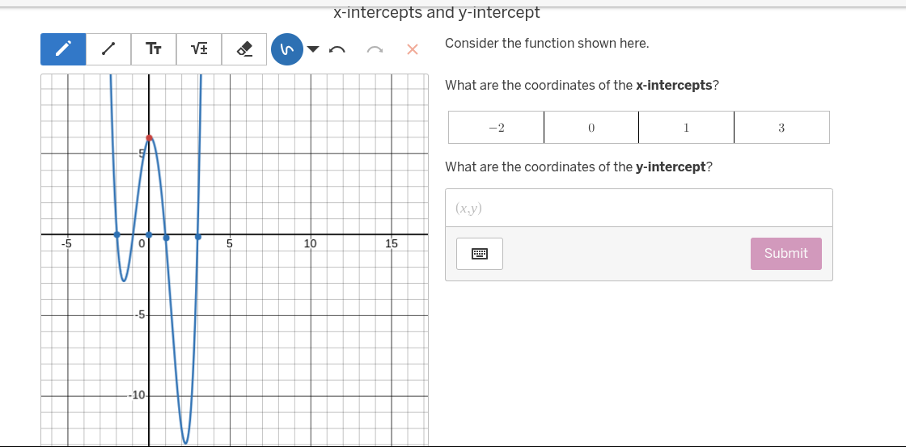906x447 pixels.
Task: Expand the stroke options dropdown arrow
Action: [x=314, y=49]
